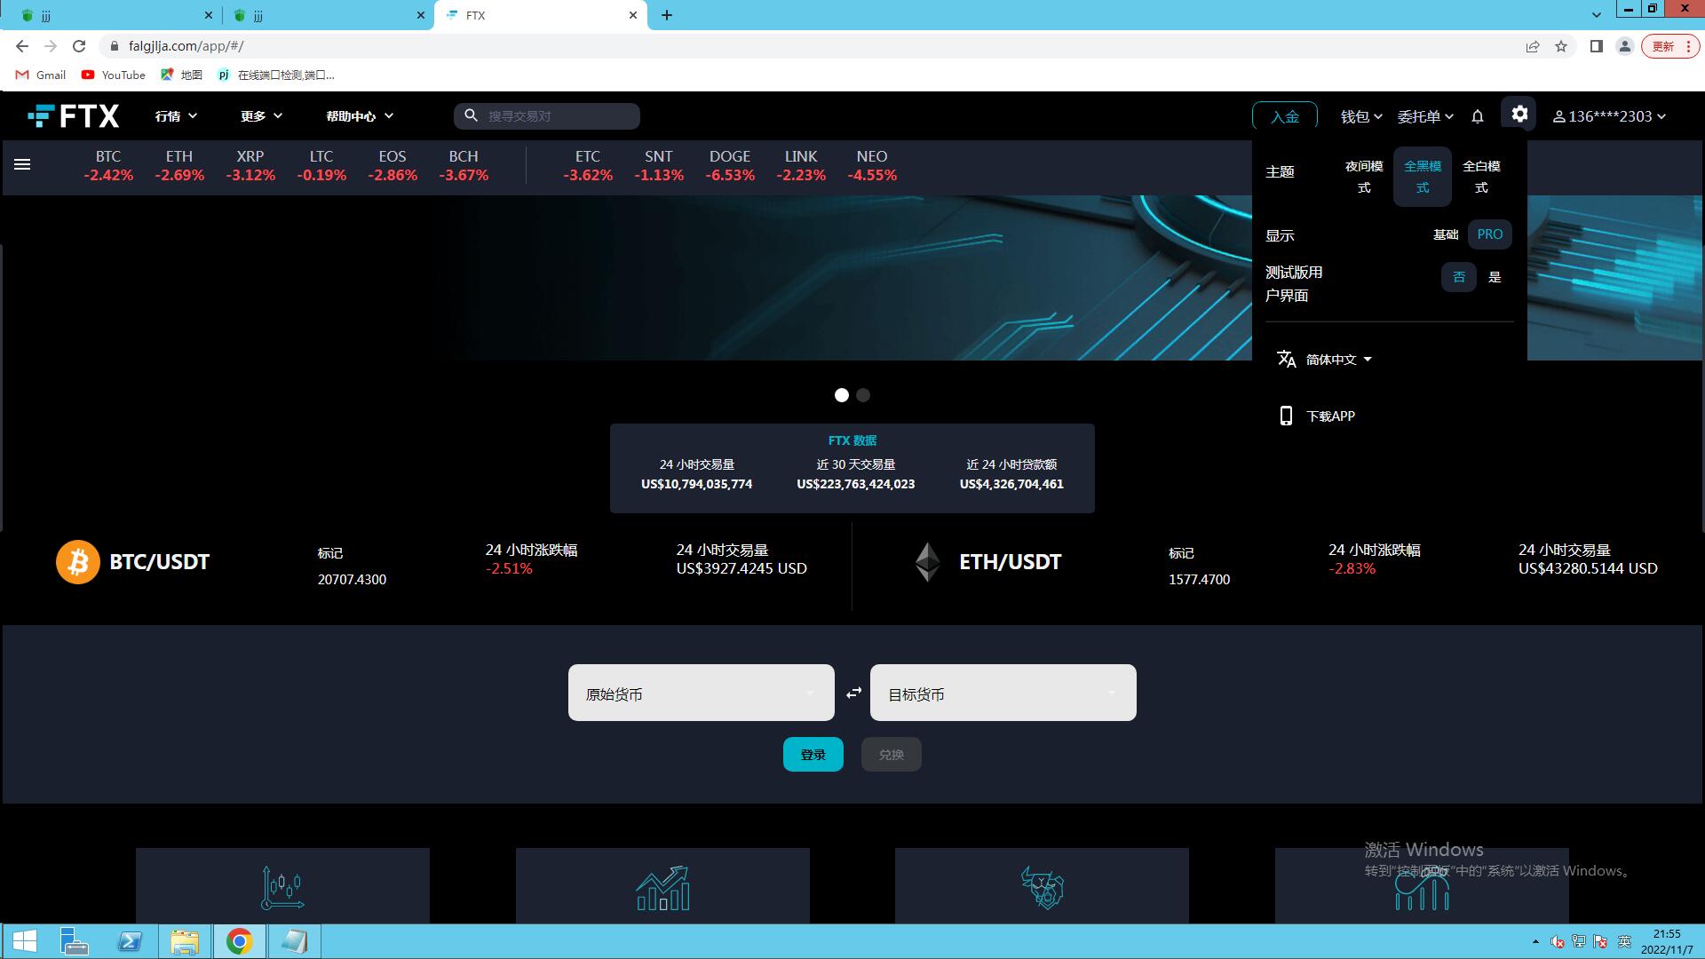The height and width of the screenshot is (959, 1705).
Task: Launch PowerShell from the taskbar
Action: tap(130, 941)
